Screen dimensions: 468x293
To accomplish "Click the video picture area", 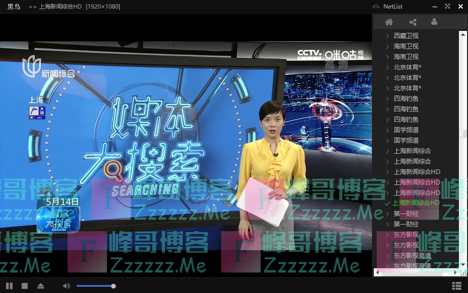I will (185, 146).
